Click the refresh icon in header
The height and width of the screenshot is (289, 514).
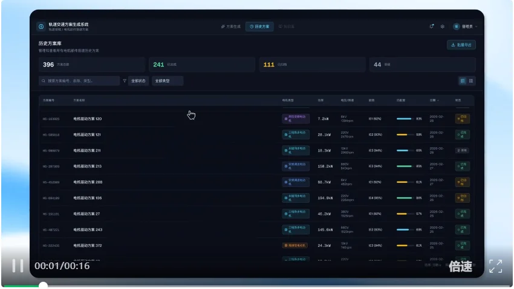432,27
